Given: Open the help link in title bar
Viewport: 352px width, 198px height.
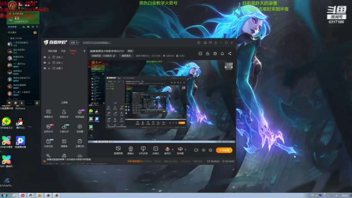Looking at the screenshot, I should 97,43.
